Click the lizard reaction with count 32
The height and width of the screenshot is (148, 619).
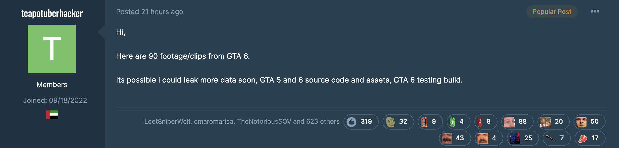(398, 122)
